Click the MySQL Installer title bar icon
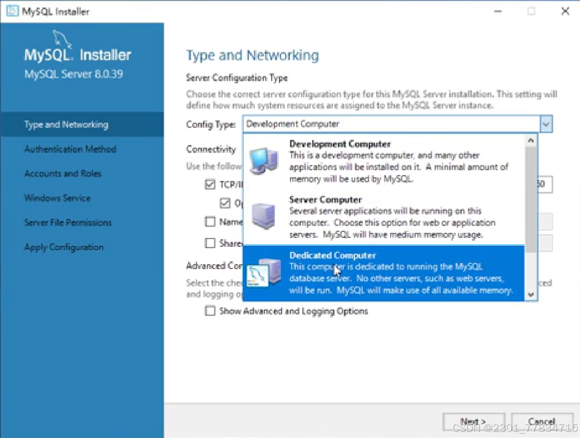Screen dimensions: 580x438 12,11
